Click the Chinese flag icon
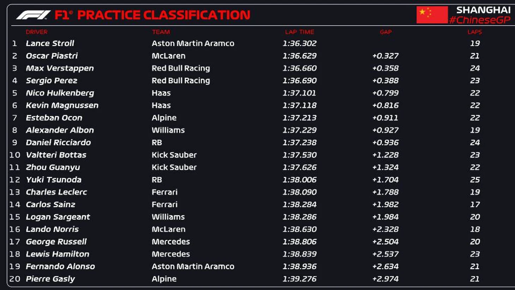Screen dimensions: 515x290 [432, 15]
